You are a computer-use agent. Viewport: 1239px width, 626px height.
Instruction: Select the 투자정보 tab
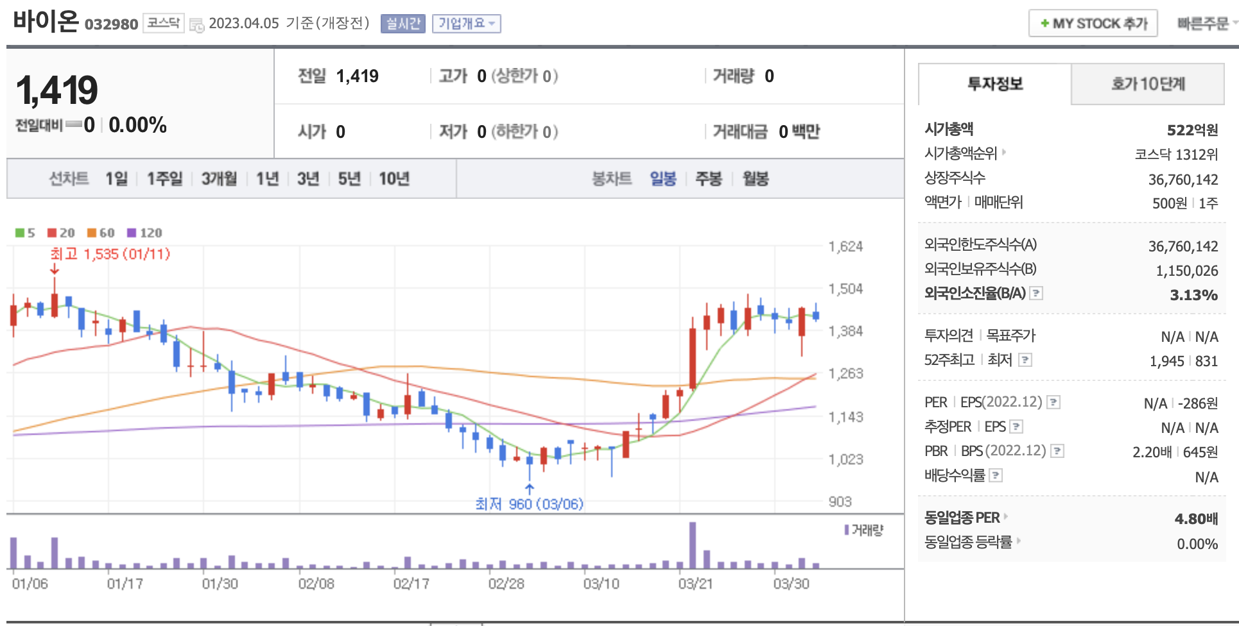[x=994, y=84]
